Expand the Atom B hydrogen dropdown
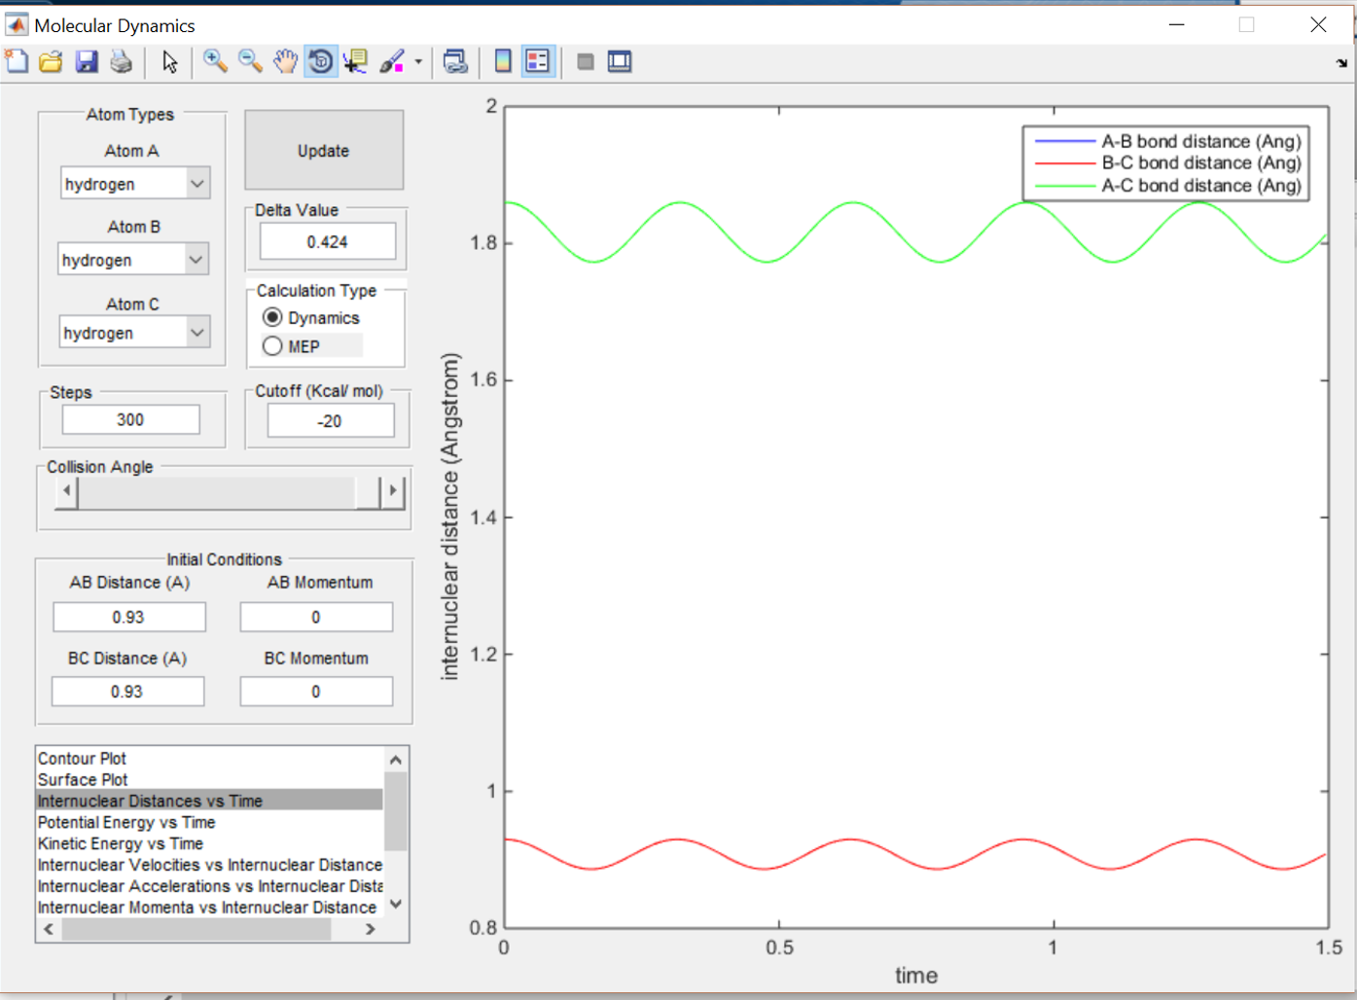Viewport: 1357px width, 1000px height. (196, 260)
